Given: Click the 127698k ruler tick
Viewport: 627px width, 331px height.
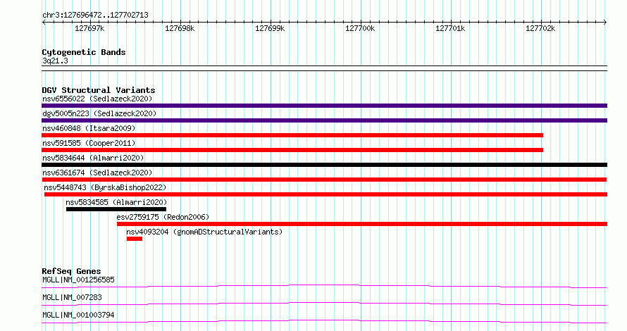Looking at the screenshot, I should 180,28.
